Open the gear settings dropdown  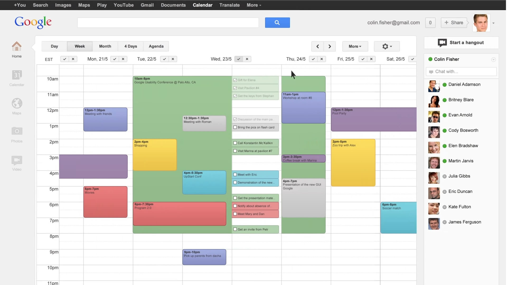point(387,46)
